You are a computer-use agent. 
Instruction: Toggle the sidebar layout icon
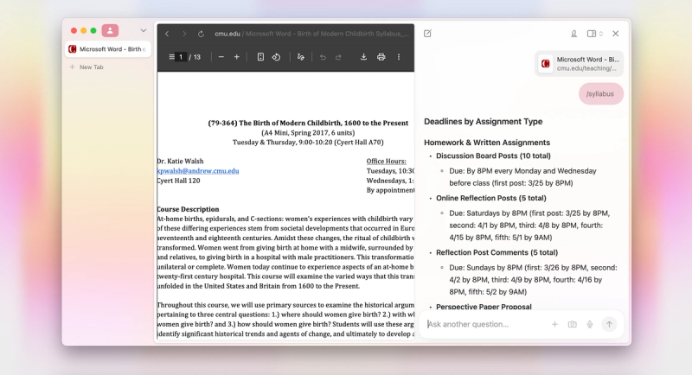[591, 34]
